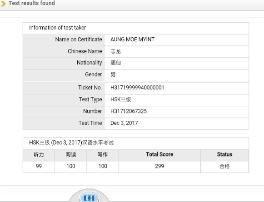Click the Total Score column header

[x=159, y=154]
